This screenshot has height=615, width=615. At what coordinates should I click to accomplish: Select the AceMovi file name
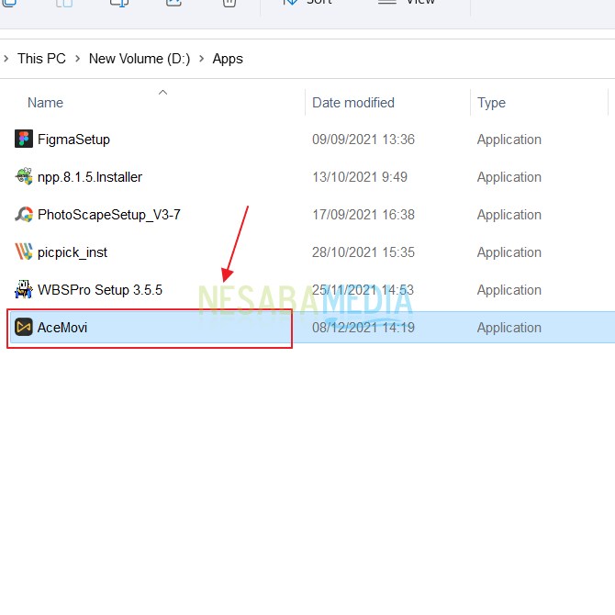pyautogui.click(x=62, y=328)
